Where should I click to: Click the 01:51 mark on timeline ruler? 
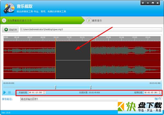tap(82, 37)
